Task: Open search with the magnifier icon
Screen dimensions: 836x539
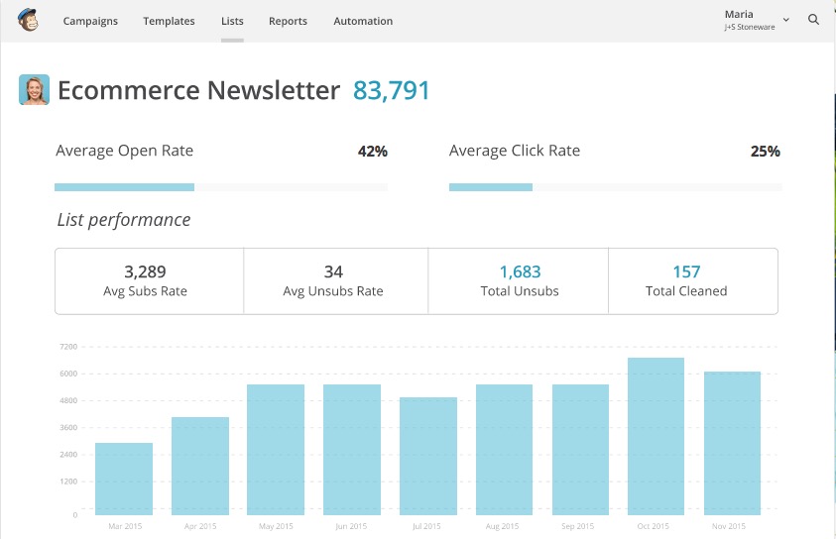Action: point(813,20)
